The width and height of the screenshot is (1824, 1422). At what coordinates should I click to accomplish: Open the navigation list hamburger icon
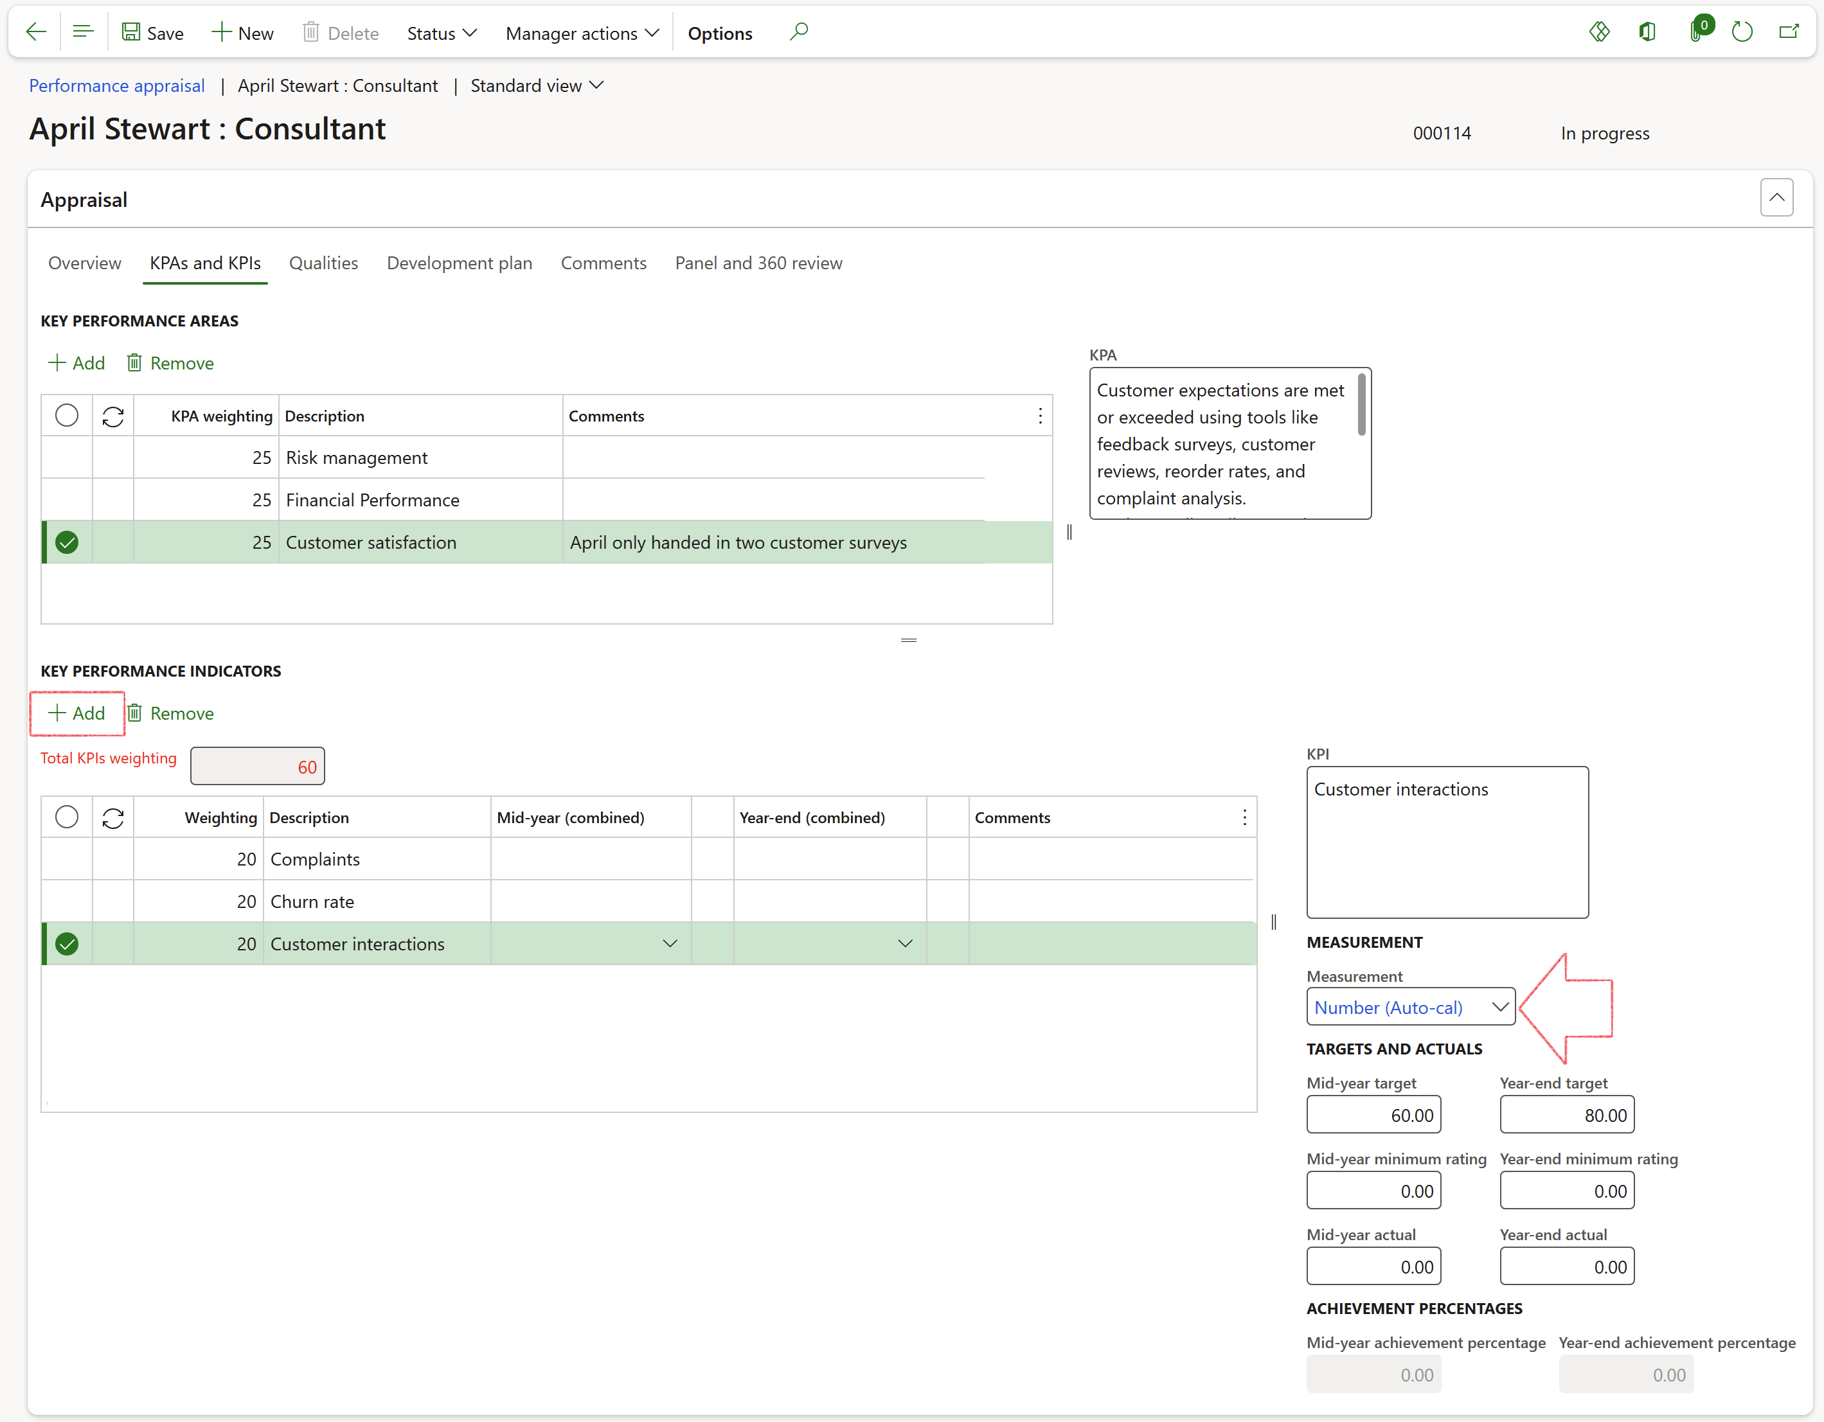click(x=83, y=33)
